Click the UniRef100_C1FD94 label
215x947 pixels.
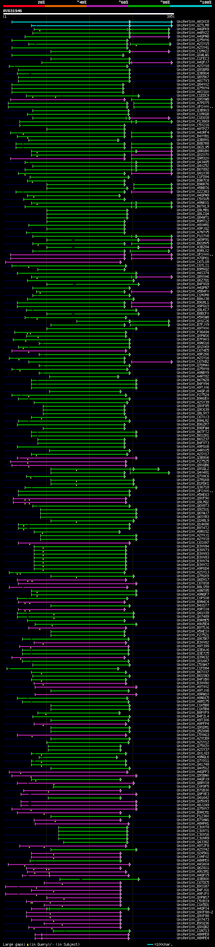(193, 177)
